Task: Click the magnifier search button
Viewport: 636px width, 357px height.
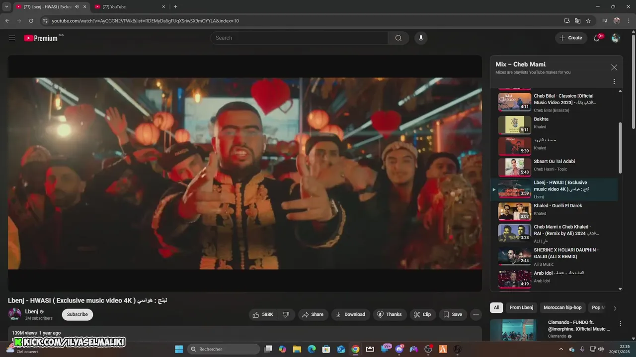Action: click(x=398, y=38)
